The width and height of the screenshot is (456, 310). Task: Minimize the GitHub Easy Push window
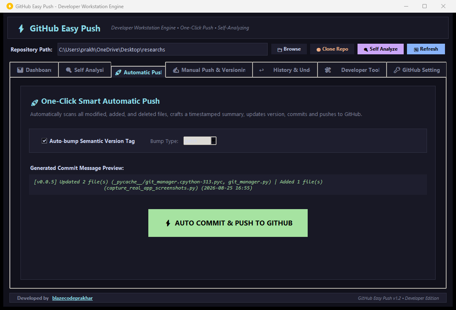pos(406,6)
